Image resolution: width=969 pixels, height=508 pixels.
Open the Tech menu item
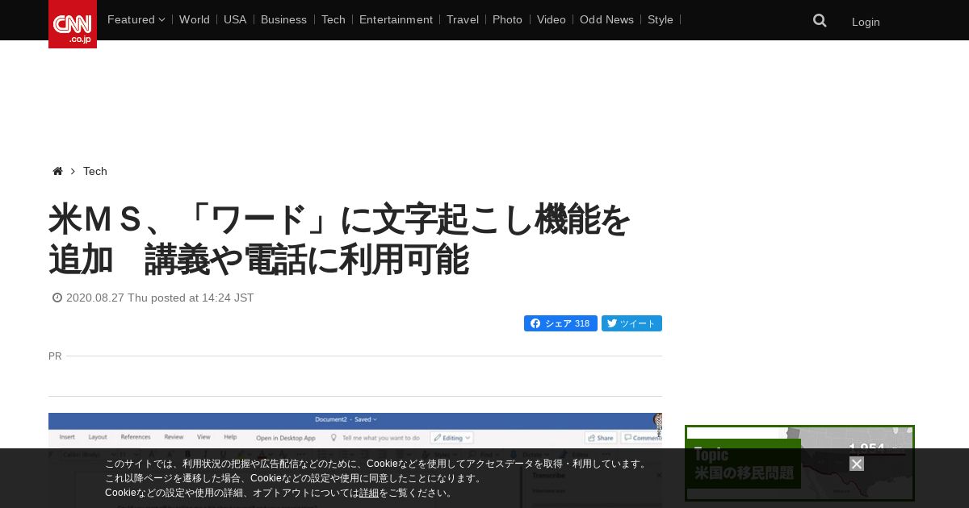click(x=333, y=19)
